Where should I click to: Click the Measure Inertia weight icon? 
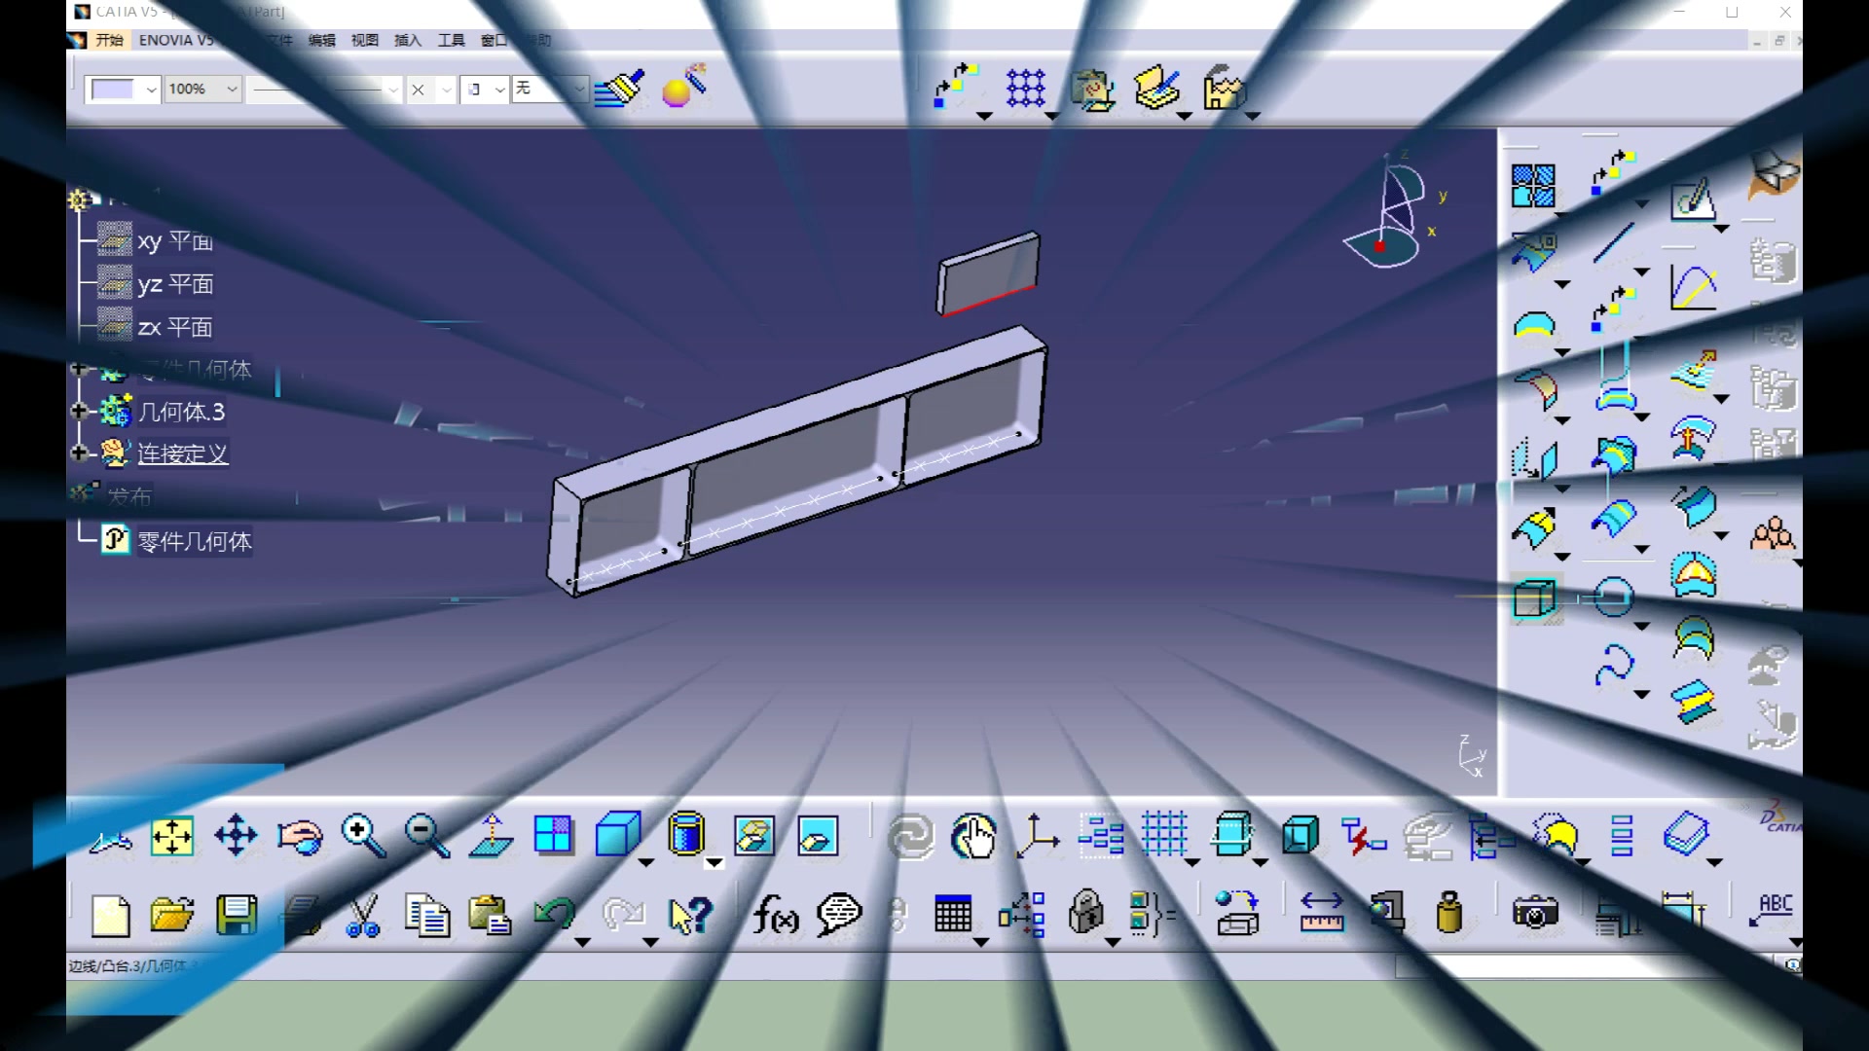pyautogui.click(x=1449, y=913)
